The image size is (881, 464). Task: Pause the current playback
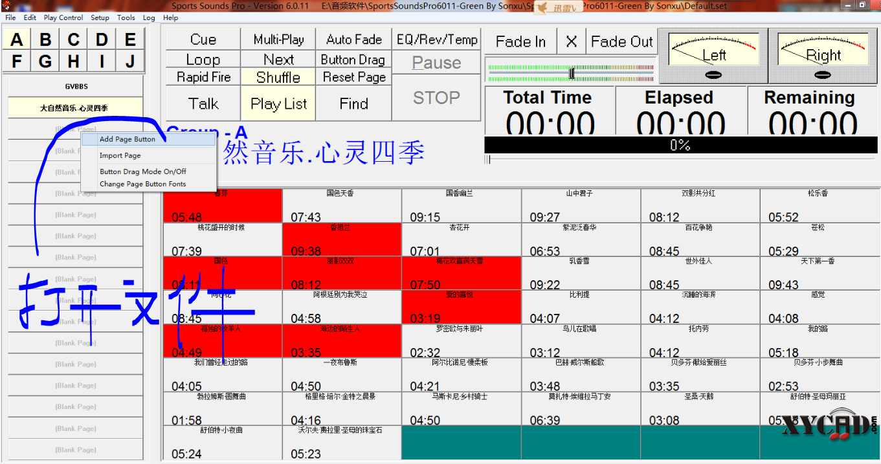click(x=437, y=63)
